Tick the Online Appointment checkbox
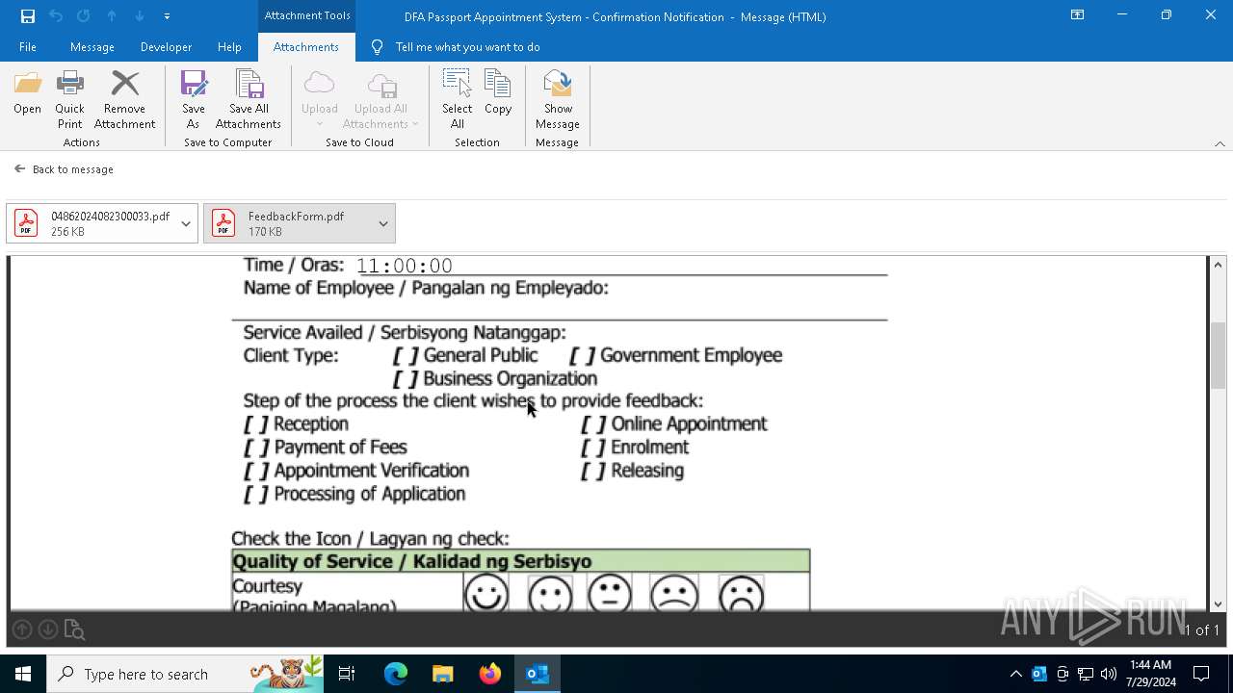The width and height of the screenshot is (1233, 693). tap(593, 424)
